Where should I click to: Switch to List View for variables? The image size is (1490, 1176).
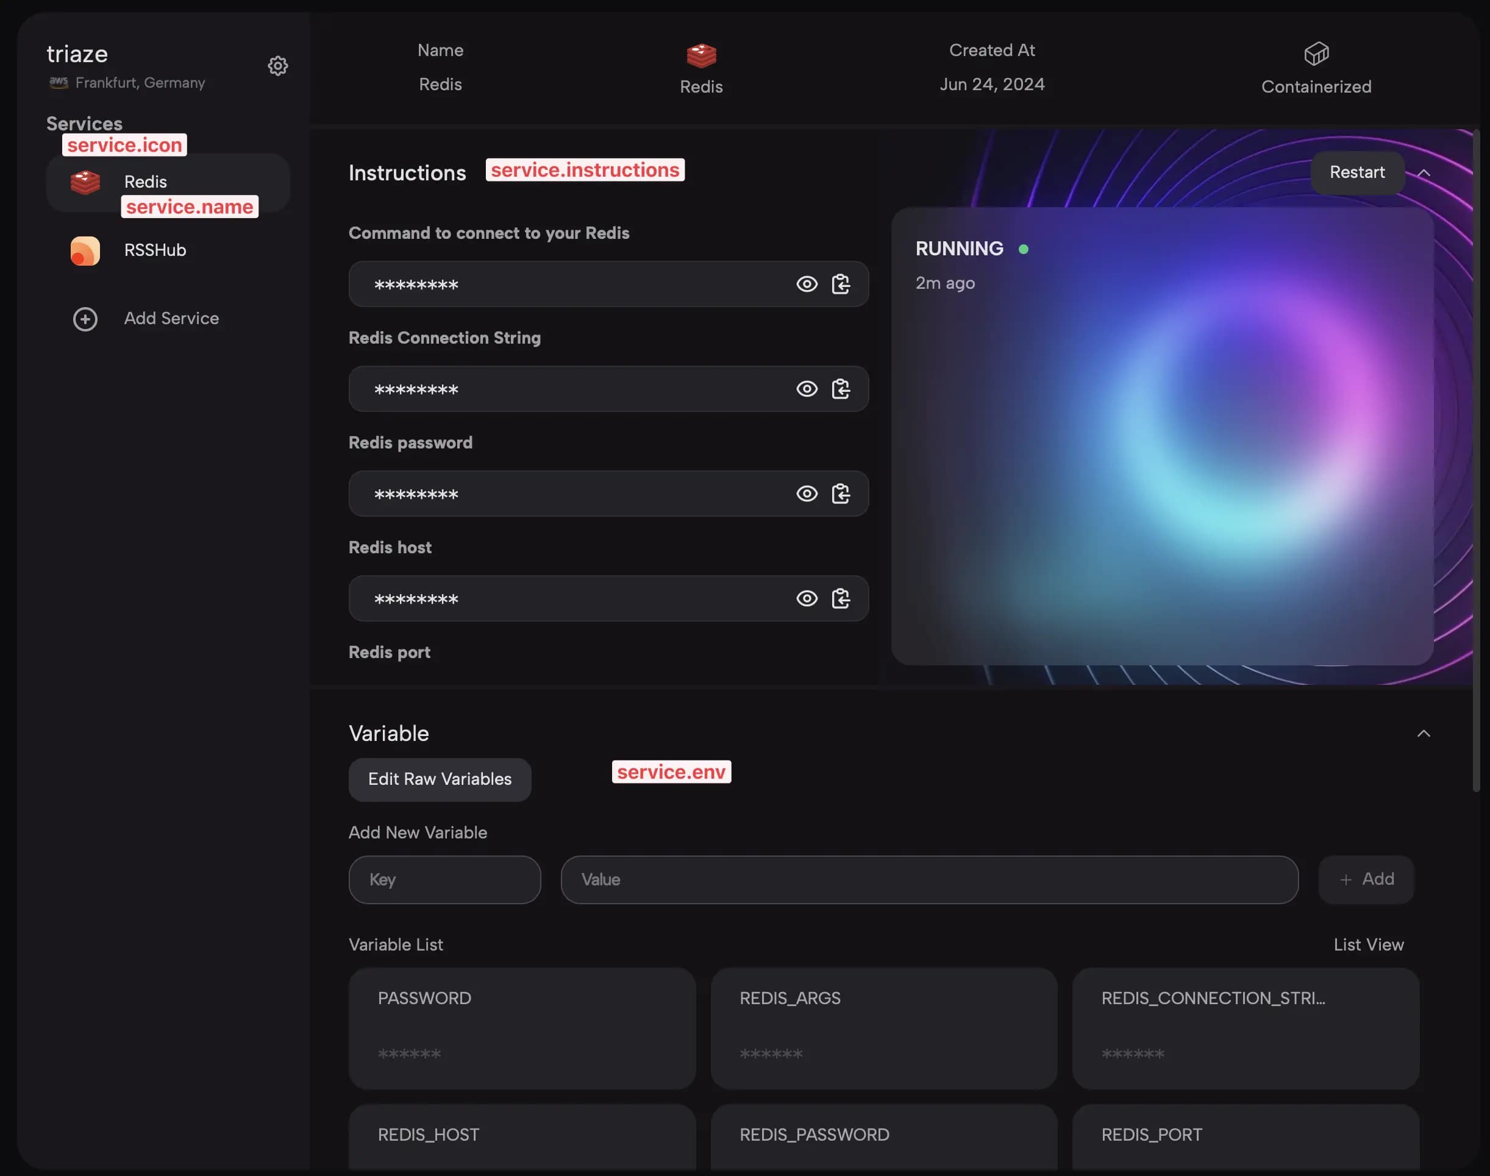(1369, 944)
